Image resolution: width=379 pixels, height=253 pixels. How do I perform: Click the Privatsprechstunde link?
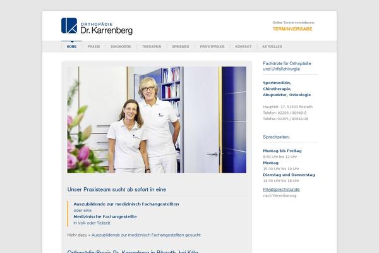[281, 189]
